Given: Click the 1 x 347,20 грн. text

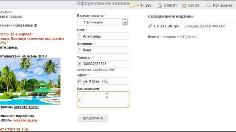Looking at the screenshot, I should coord(167,26).
